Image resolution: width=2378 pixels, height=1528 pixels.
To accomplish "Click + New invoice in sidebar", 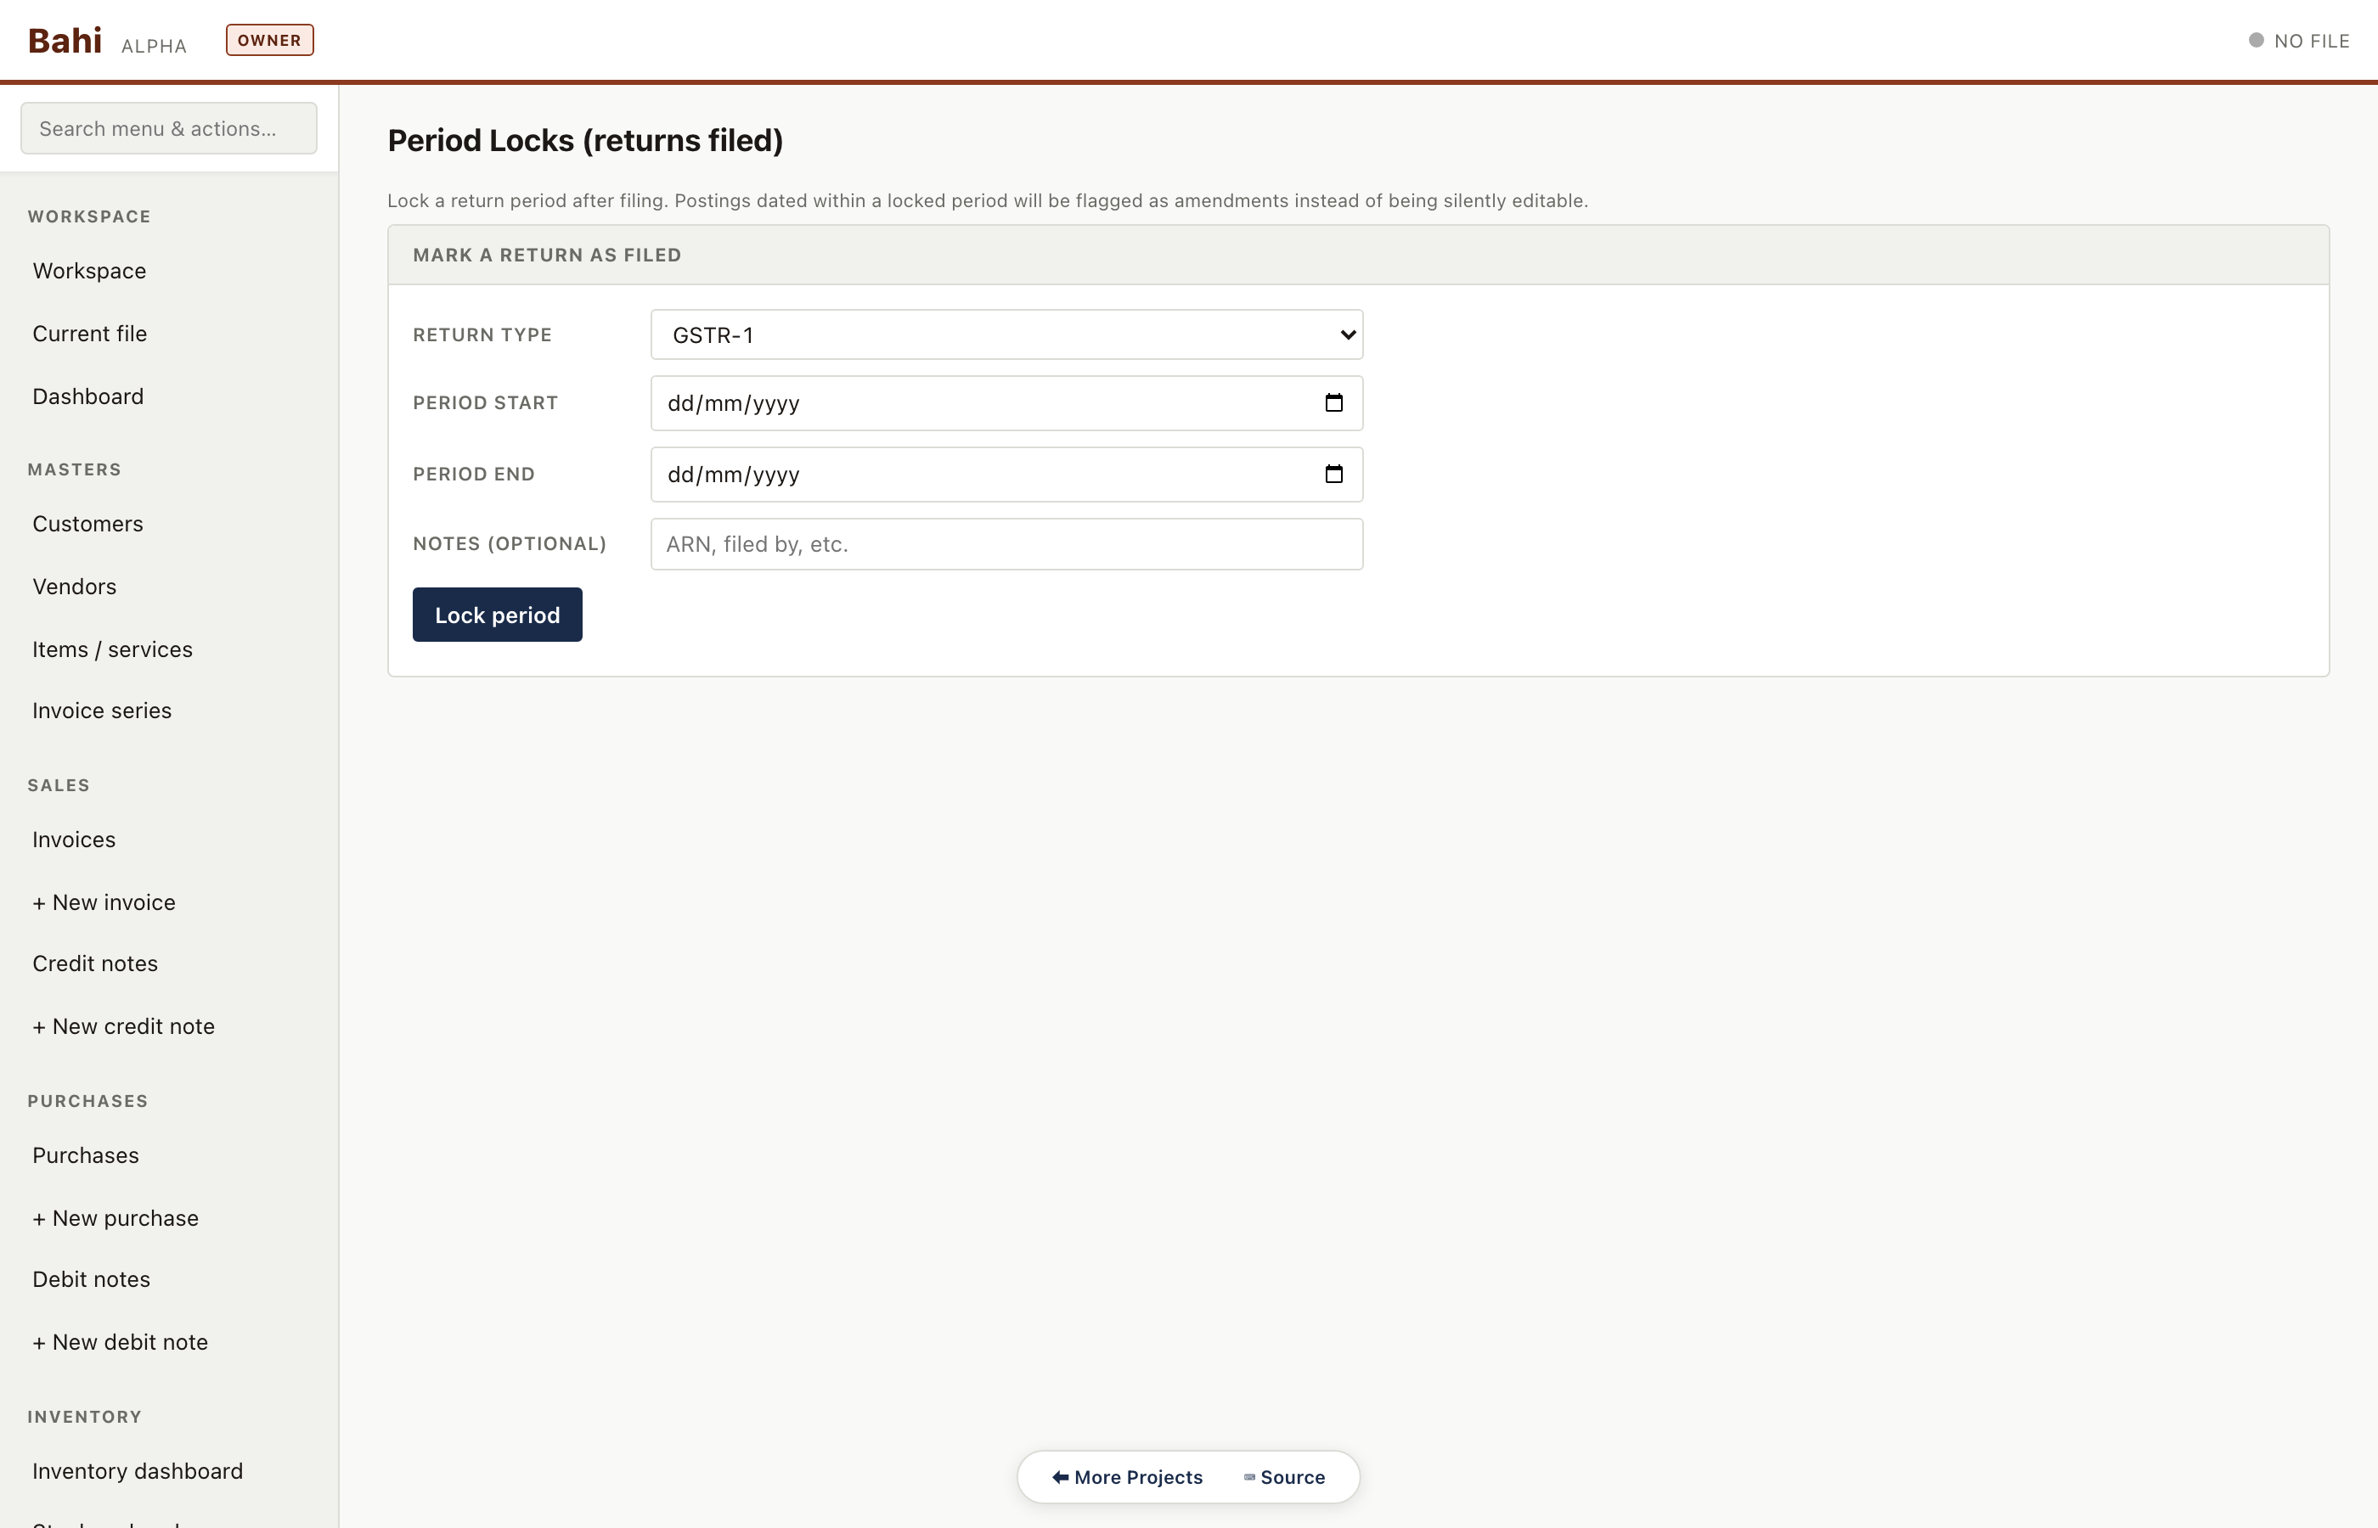I will pyautogui.click(x=104, y=902).
